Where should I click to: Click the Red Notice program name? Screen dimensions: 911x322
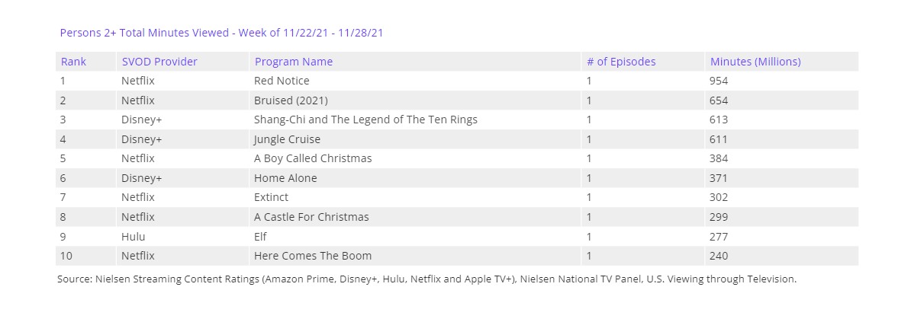[282, 81]
